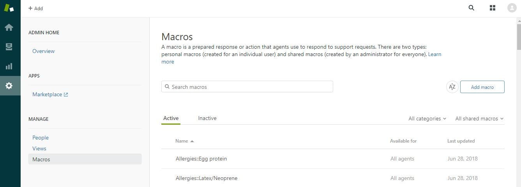This screenshot has width=521, height=187.
Task: Click the + Add button in top bar
Action: click(35, 8)
